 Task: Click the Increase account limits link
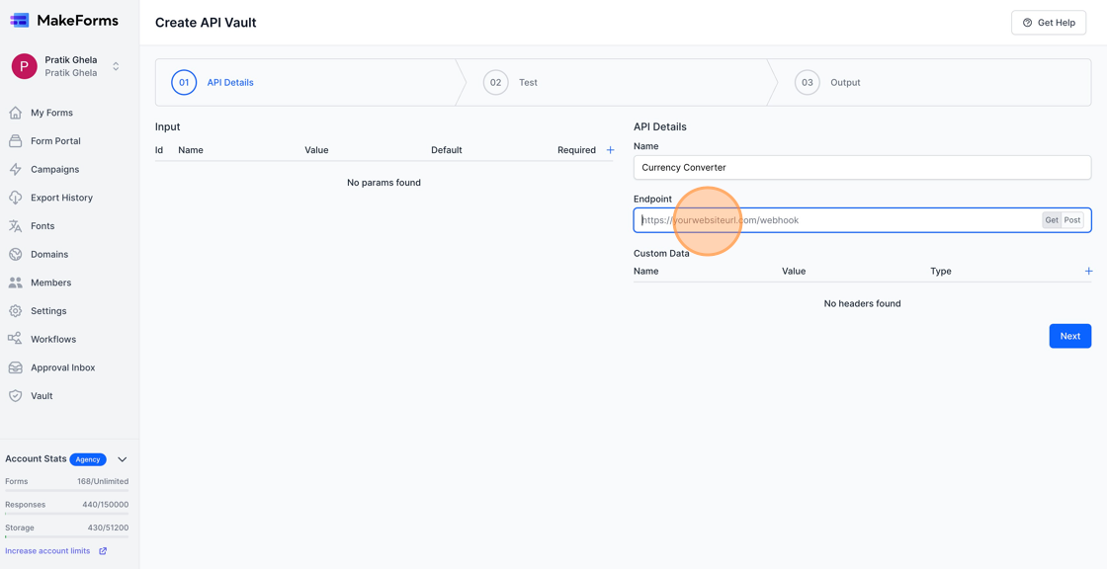(x=47, y=550)
